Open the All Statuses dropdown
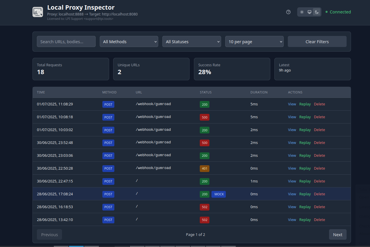Image resolution: width=370 pixels, height=247 pixels. tap(192, 41)
